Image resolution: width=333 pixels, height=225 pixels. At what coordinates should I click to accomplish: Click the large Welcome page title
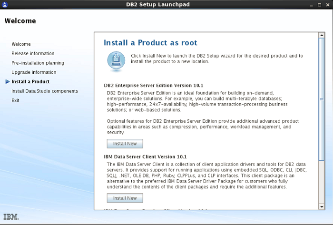pos(20,21)
